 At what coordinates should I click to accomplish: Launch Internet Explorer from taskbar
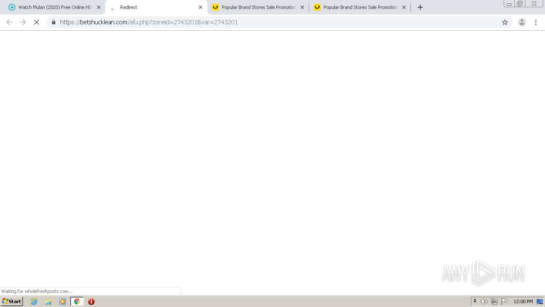click(34, 301)
